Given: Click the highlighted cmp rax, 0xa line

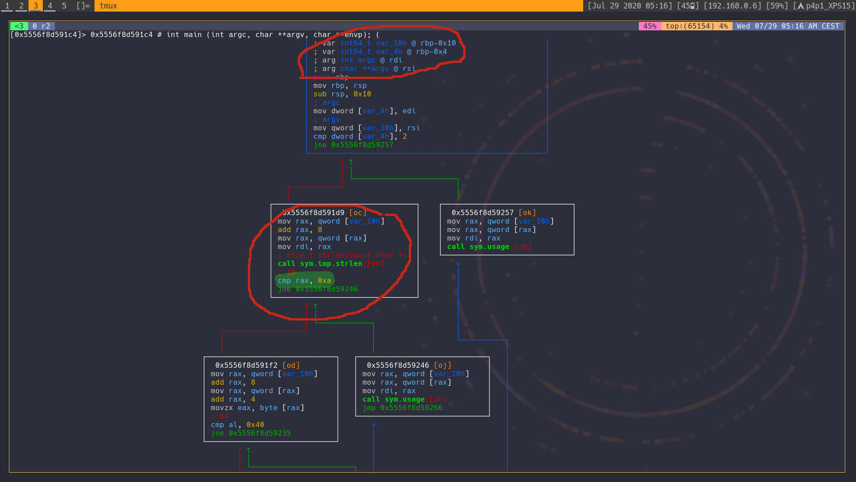Looking at the screenshot, I should click(304, 281).
